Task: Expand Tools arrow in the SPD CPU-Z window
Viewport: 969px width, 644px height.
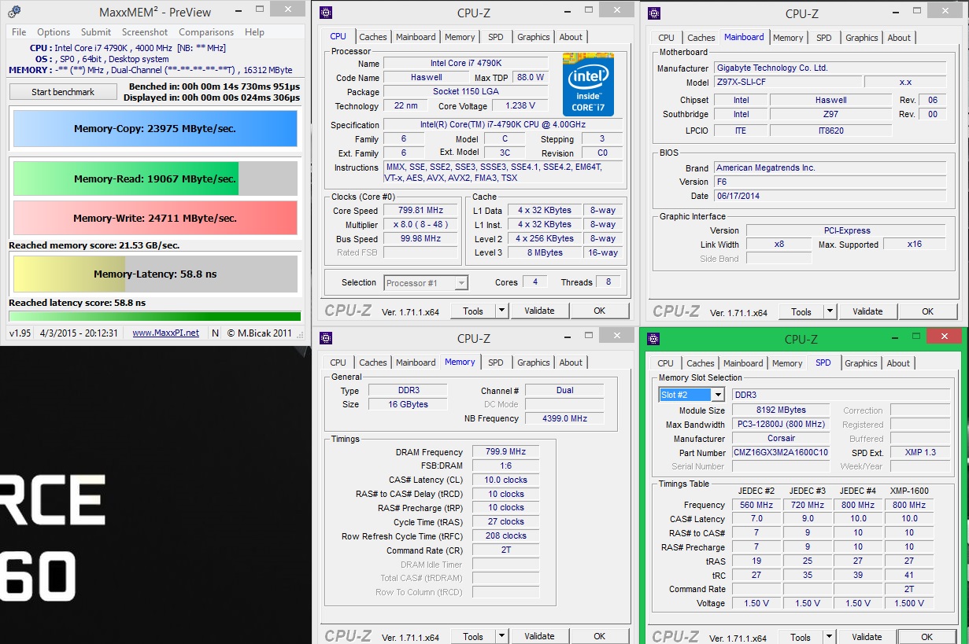Action: [x=829, y=637]
